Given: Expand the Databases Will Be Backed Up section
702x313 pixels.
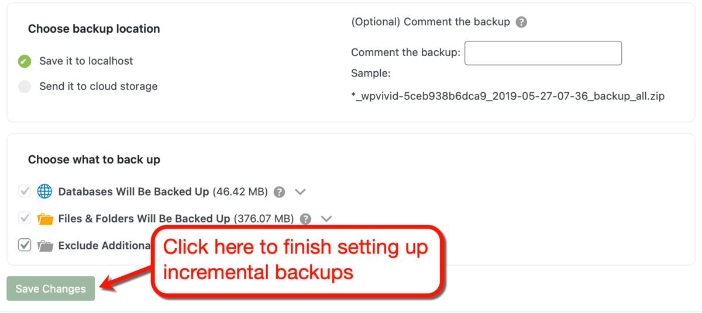Looking at the screenshot, I should coord(300,192).
